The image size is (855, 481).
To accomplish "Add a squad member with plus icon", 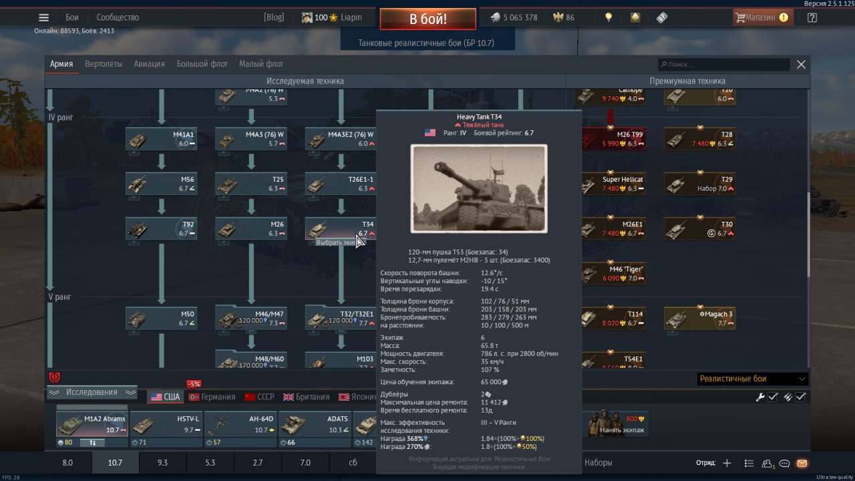I will coord(727,463).
